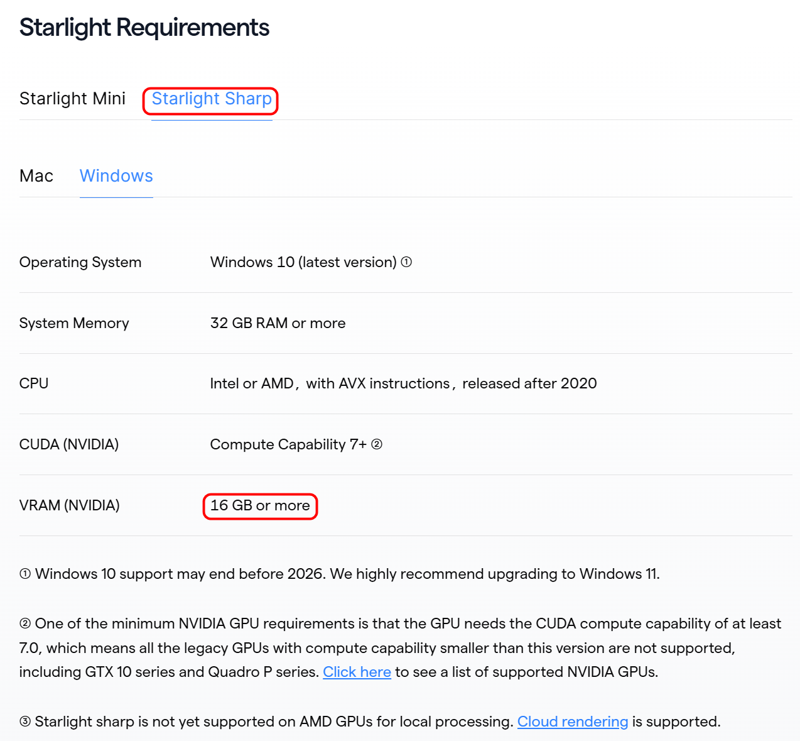Click the Starlight Requirements heading
Screen dimensions: 800x741
pos(144,28)
